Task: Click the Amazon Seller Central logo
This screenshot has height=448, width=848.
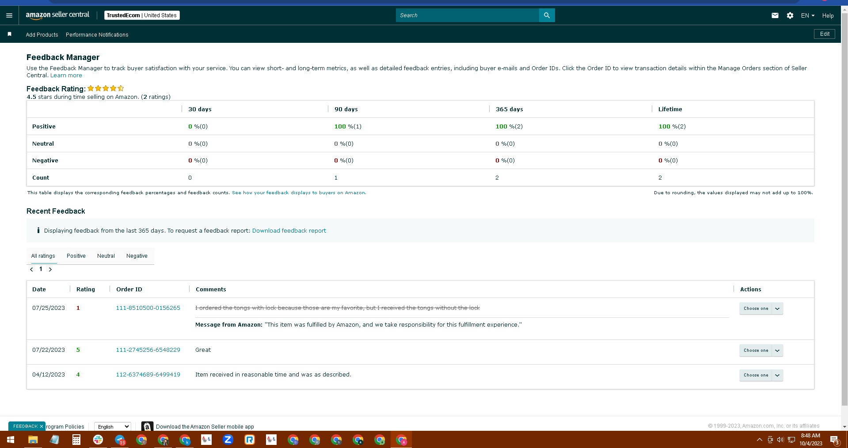Action: pyautogui.click(x=57, y=15)
